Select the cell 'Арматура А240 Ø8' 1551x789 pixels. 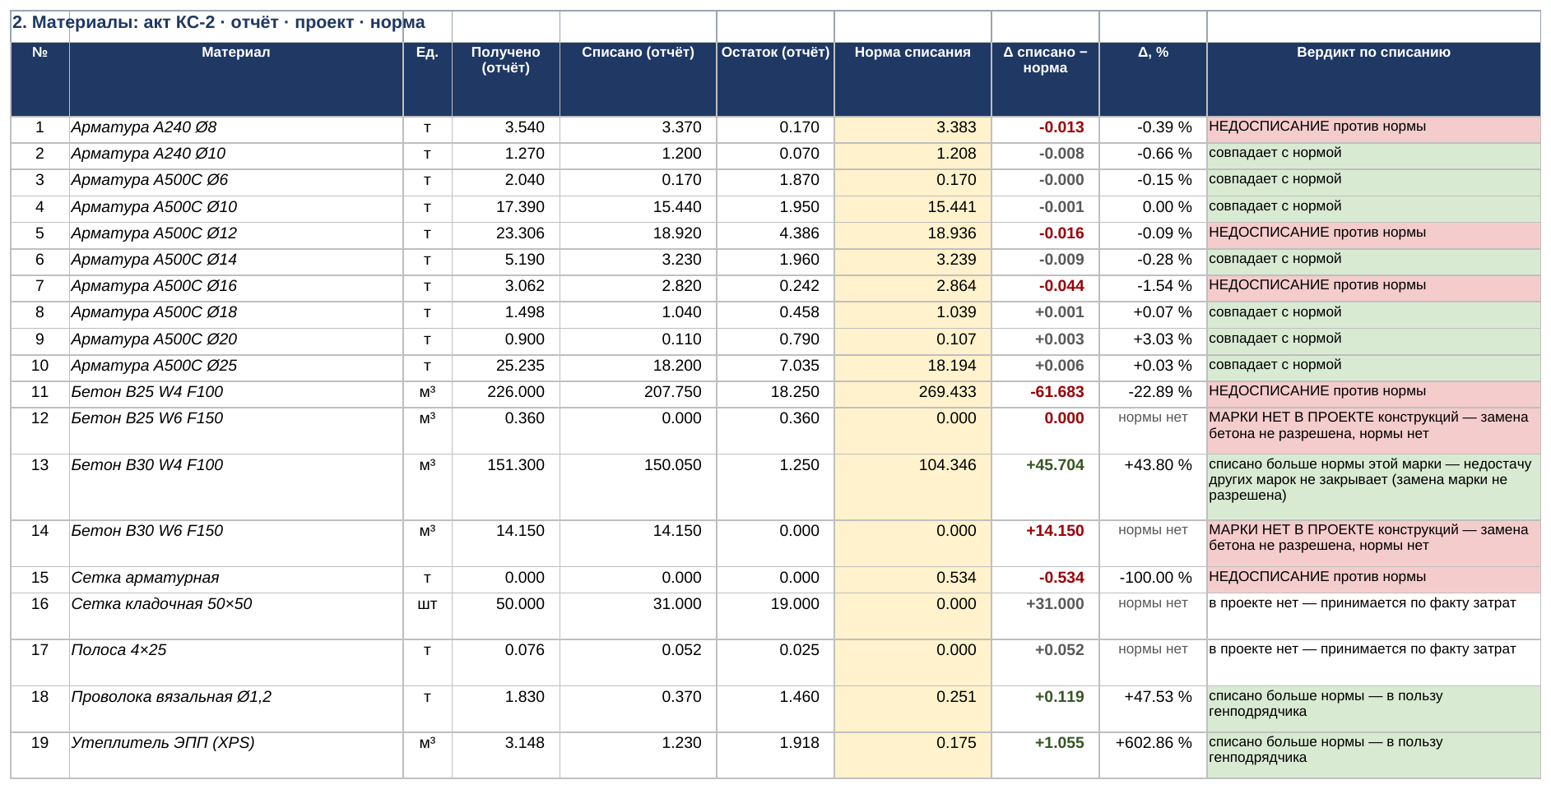(236, 130)
